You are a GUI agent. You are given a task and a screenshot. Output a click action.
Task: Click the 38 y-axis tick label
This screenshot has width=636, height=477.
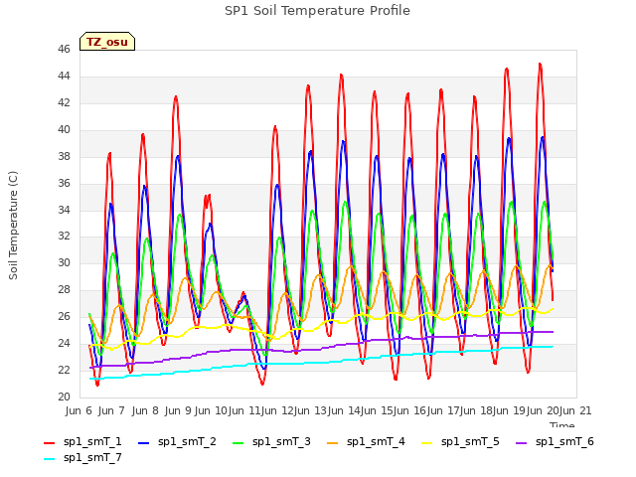pos(64,157)
